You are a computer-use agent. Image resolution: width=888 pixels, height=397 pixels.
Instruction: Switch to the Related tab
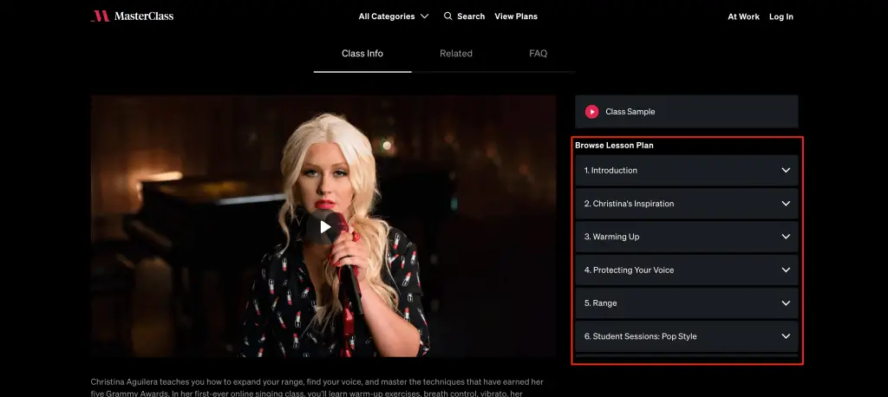pyautogui.click(x=456, y=53)
